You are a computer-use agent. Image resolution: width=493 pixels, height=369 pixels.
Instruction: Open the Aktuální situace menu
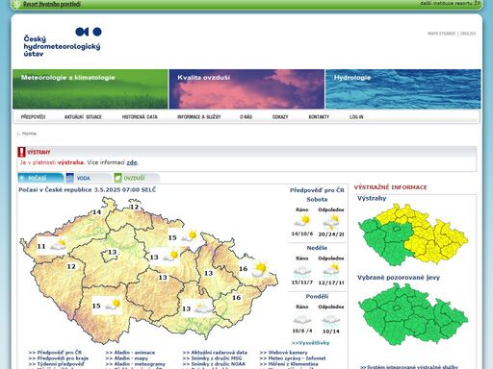coord(83,117)
